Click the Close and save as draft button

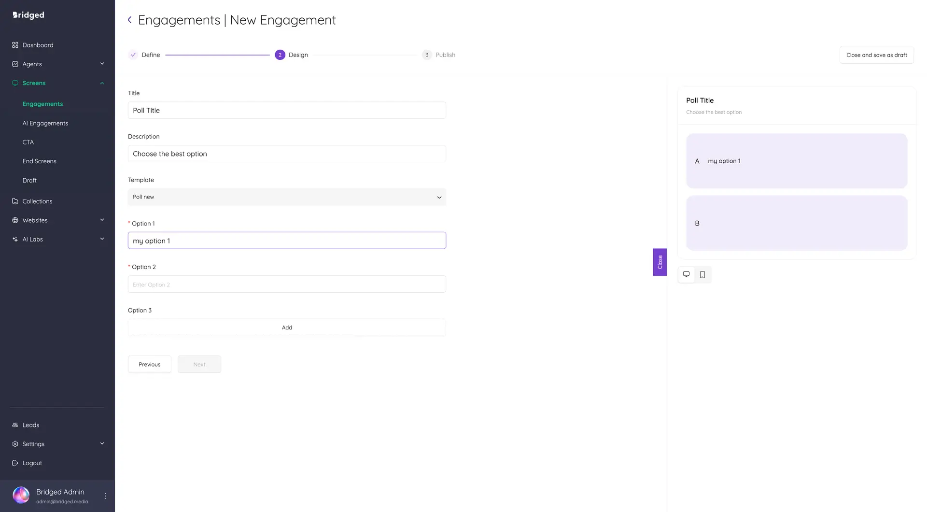[x=876, y=55]
